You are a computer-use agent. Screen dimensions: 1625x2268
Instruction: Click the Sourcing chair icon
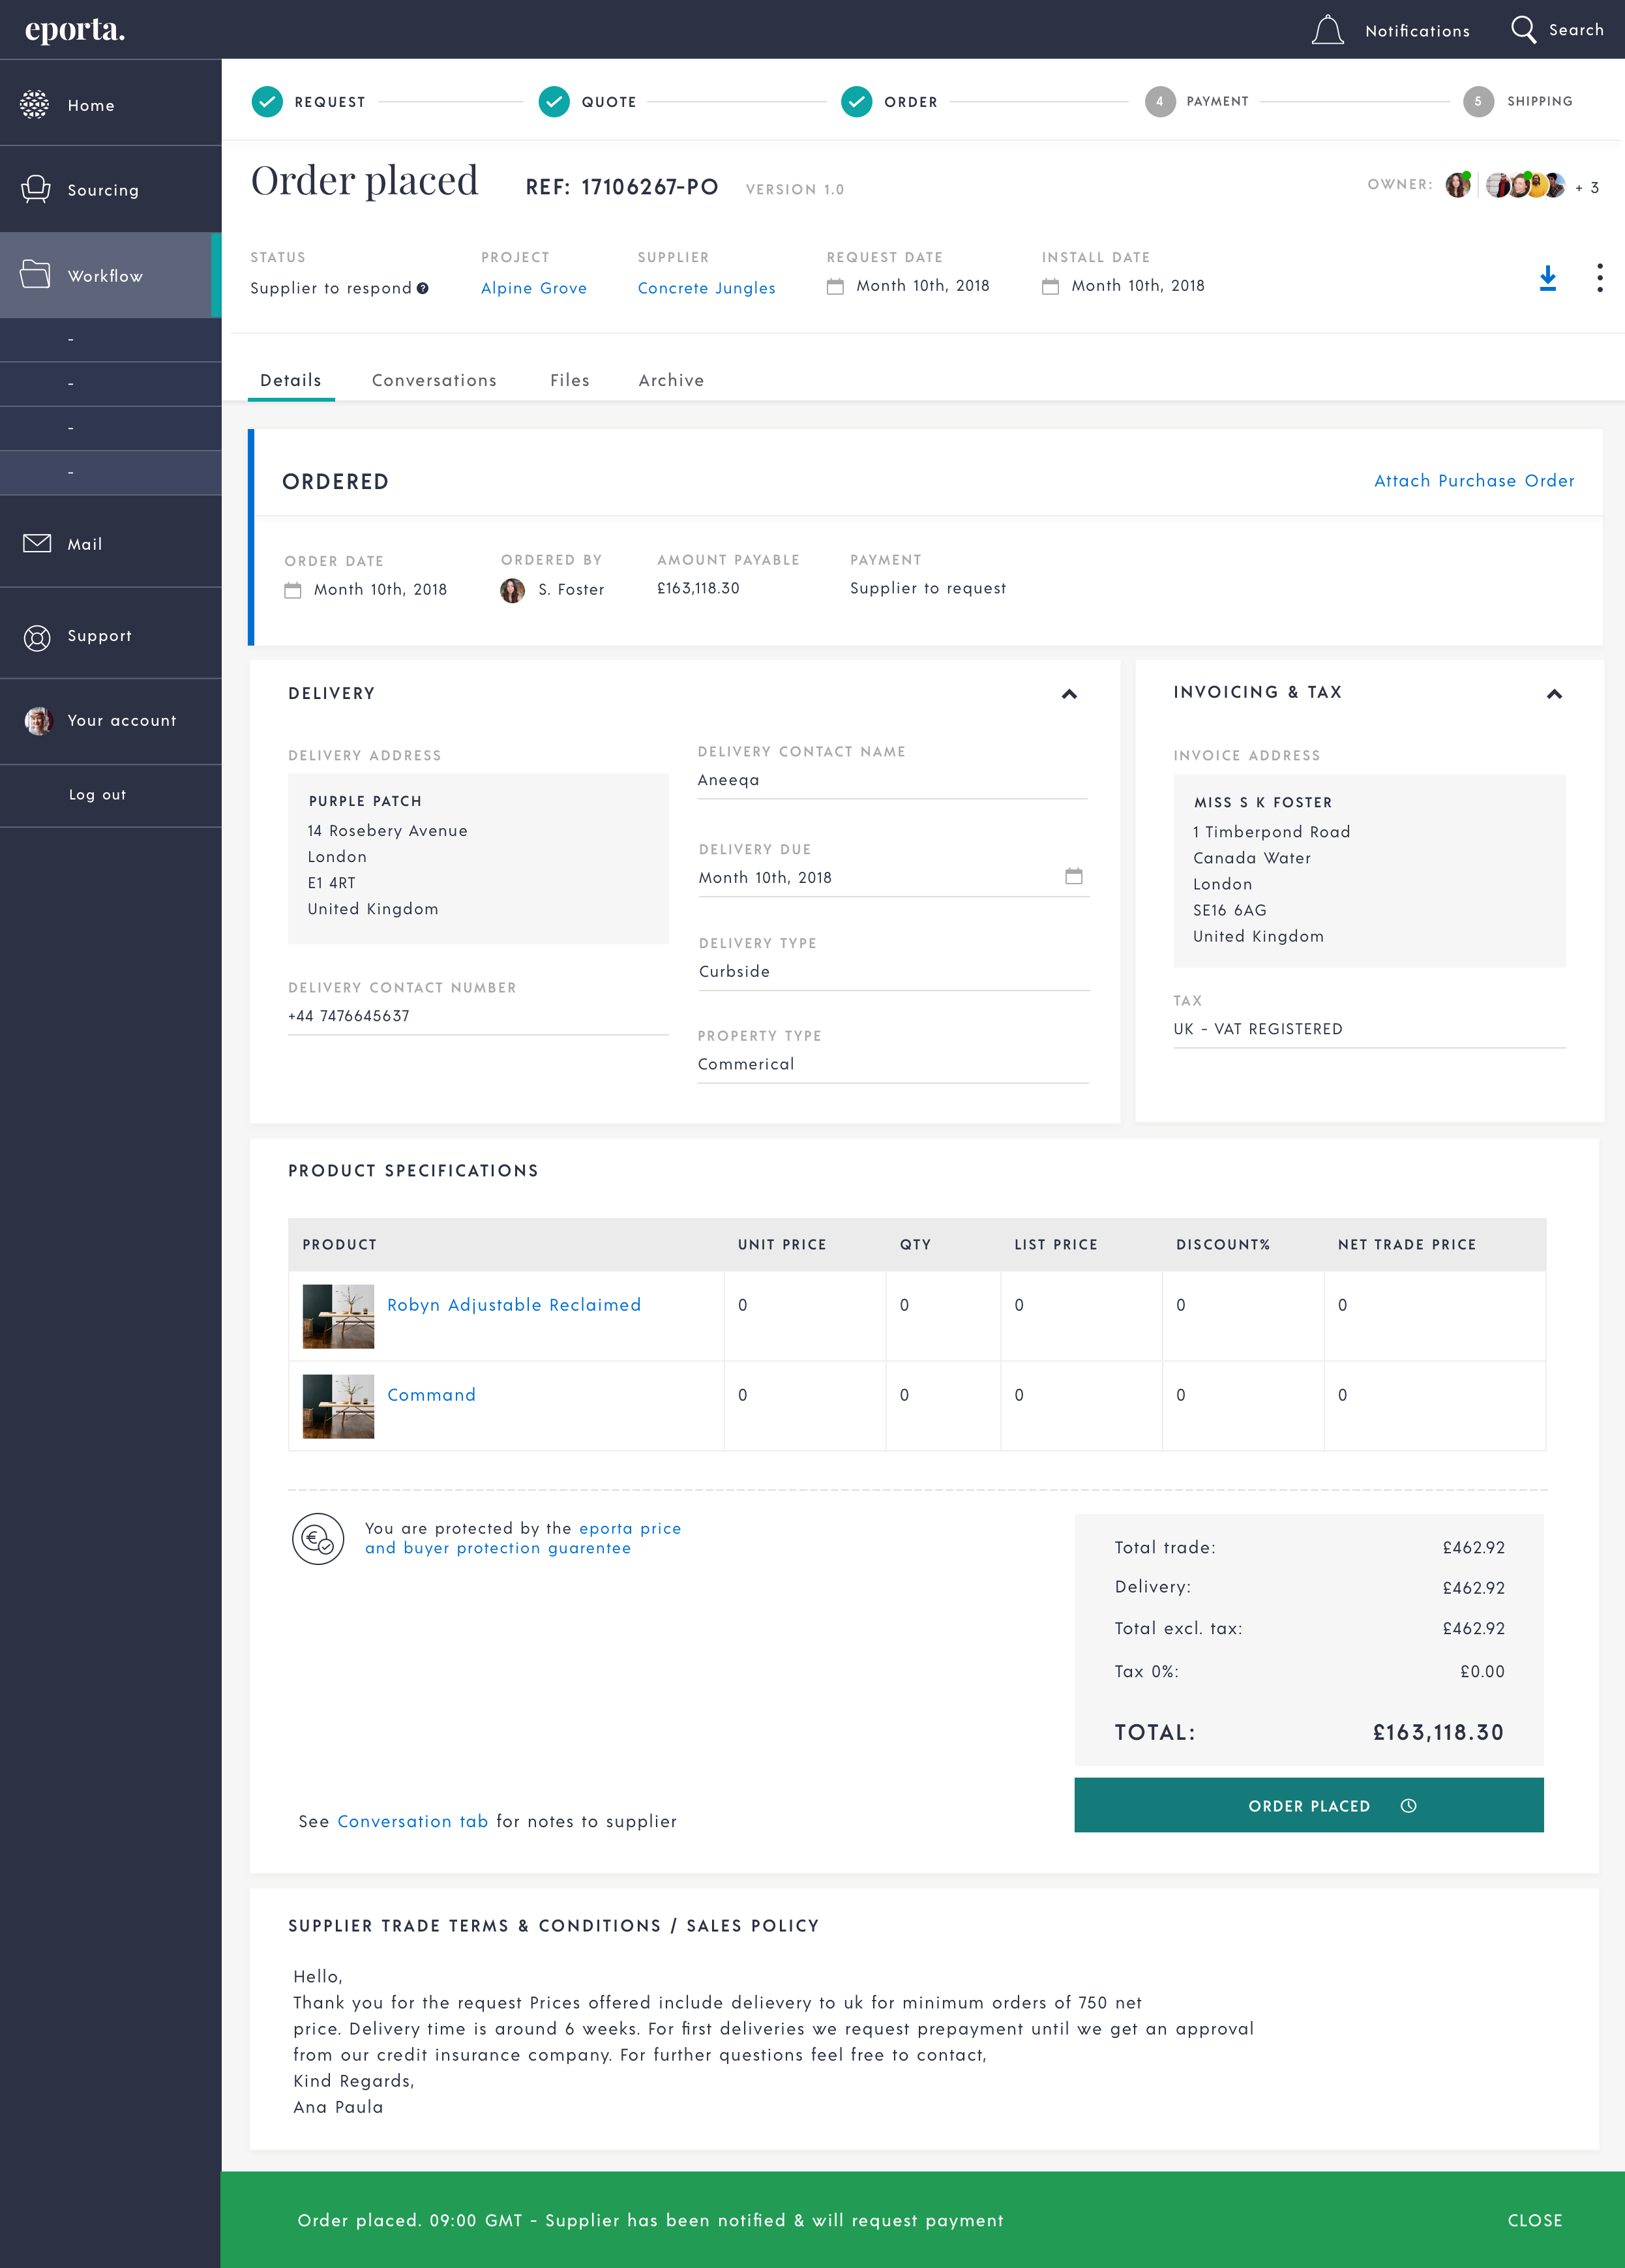tap(36, 189)
